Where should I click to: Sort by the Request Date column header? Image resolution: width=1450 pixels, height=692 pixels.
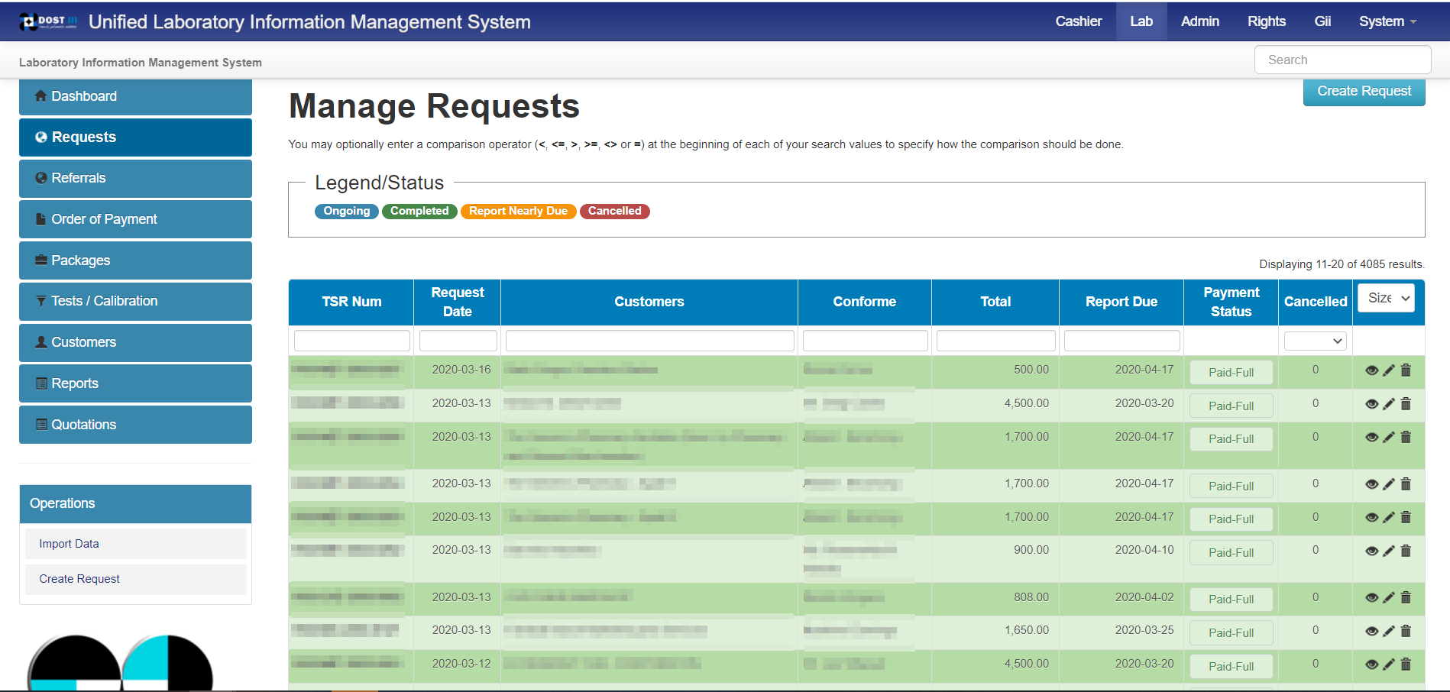click(x=457, y=302)
